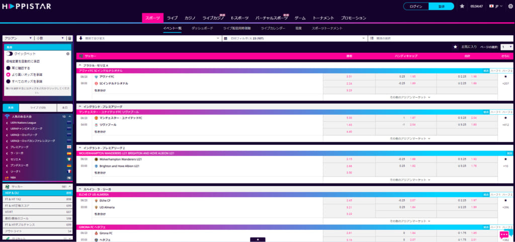515x242 pixels.
Task: Click the Elche CF team crest
Action: tap(96, 200)
